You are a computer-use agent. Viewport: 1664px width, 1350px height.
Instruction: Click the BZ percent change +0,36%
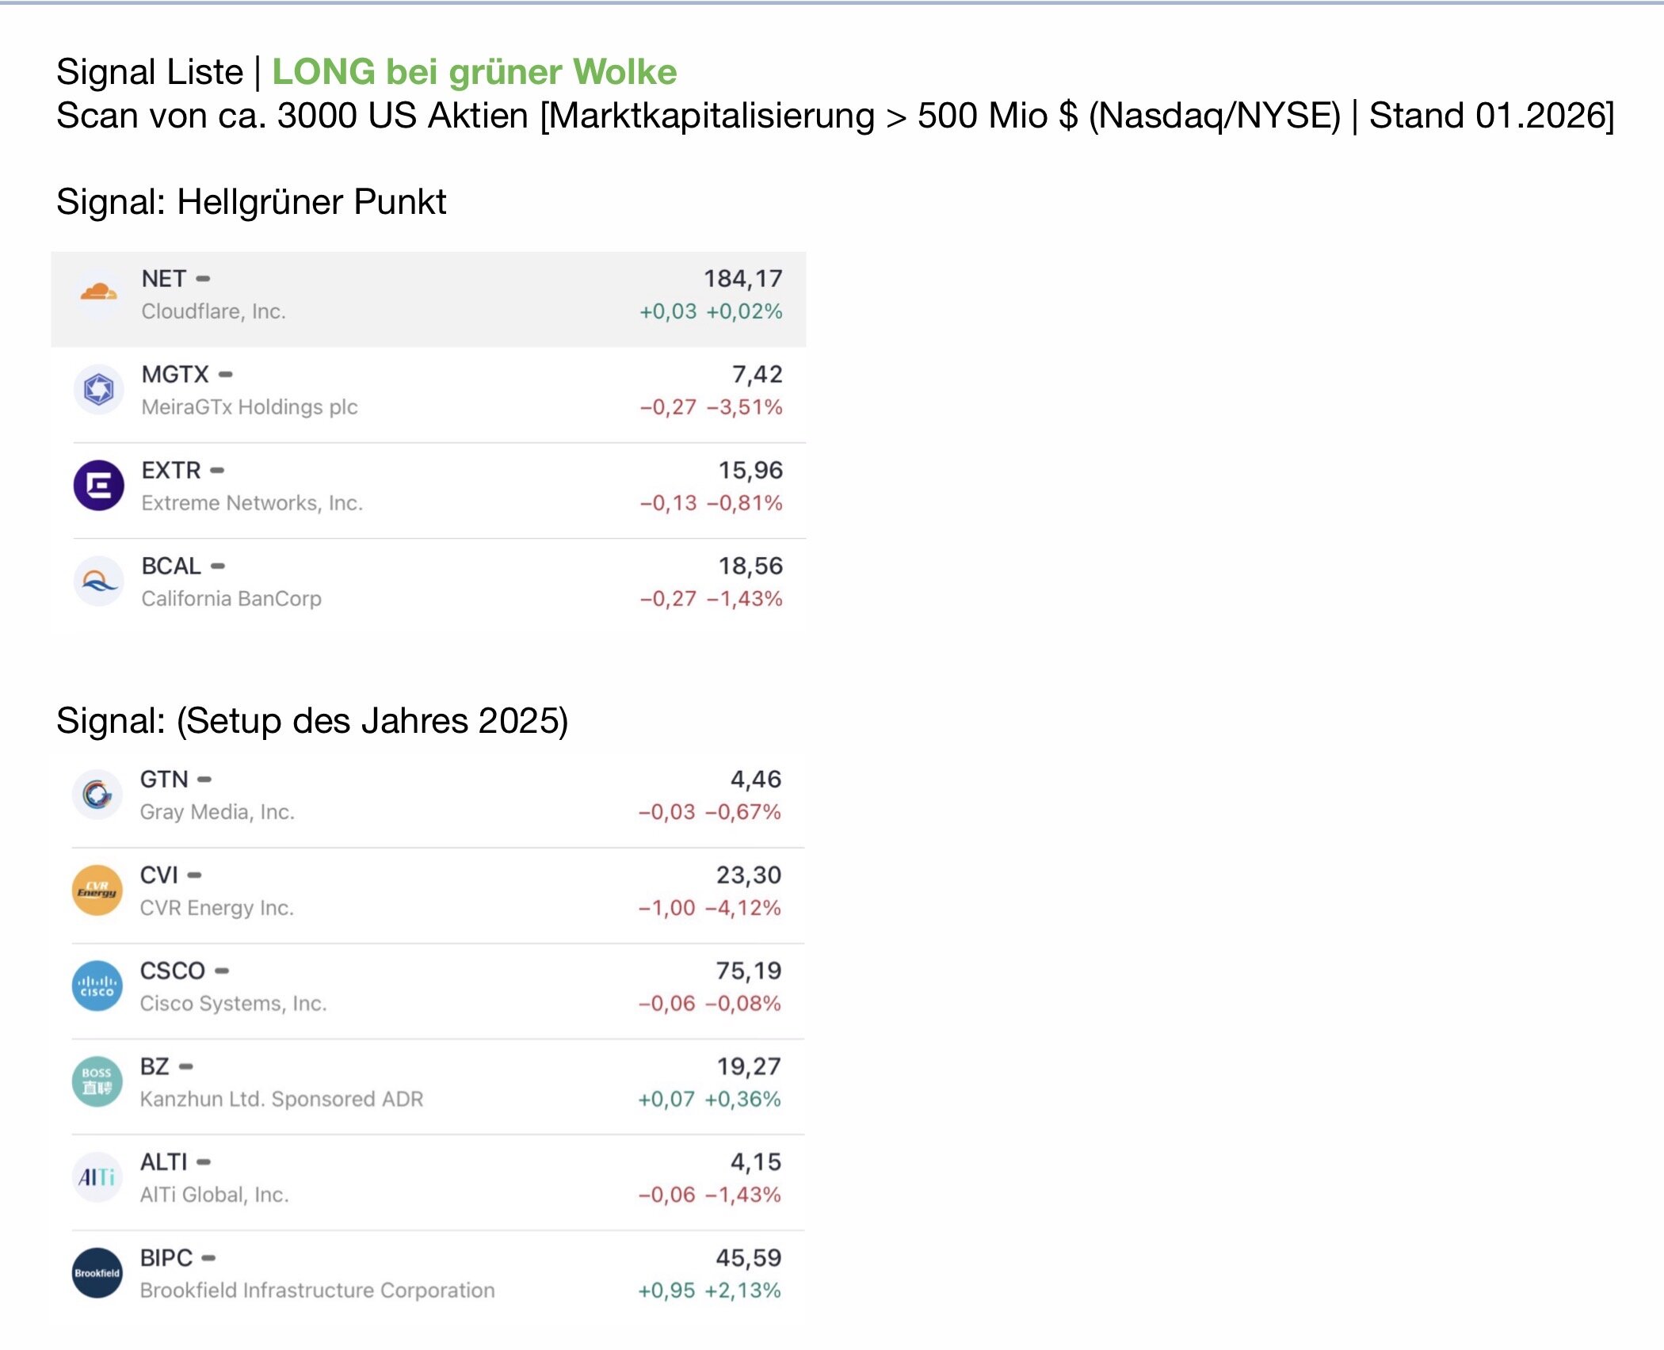click(x=742, y=1100)
